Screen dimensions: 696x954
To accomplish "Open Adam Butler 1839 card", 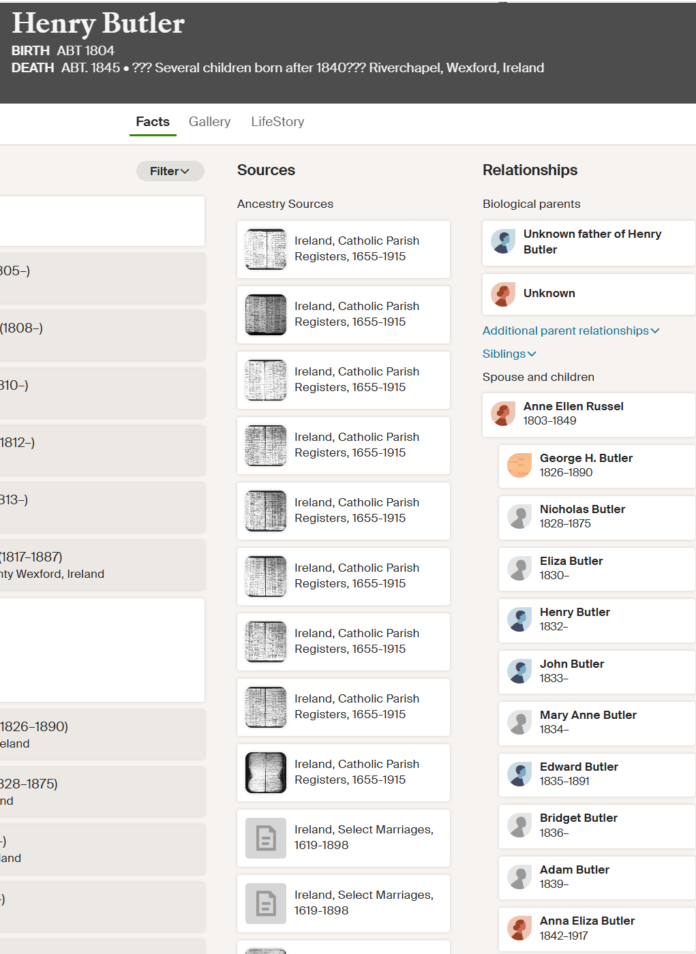I will 596,878.
